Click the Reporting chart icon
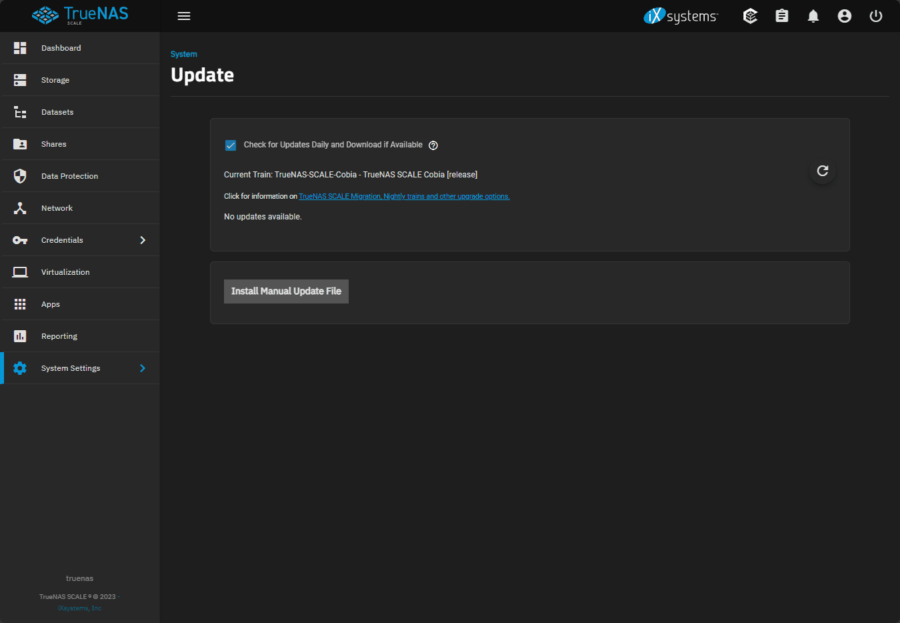 click(x=20, y=336)
